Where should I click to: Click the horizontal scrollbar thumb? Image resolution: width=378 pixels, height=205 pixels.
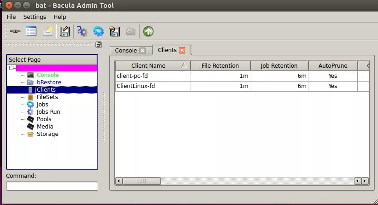142,181
